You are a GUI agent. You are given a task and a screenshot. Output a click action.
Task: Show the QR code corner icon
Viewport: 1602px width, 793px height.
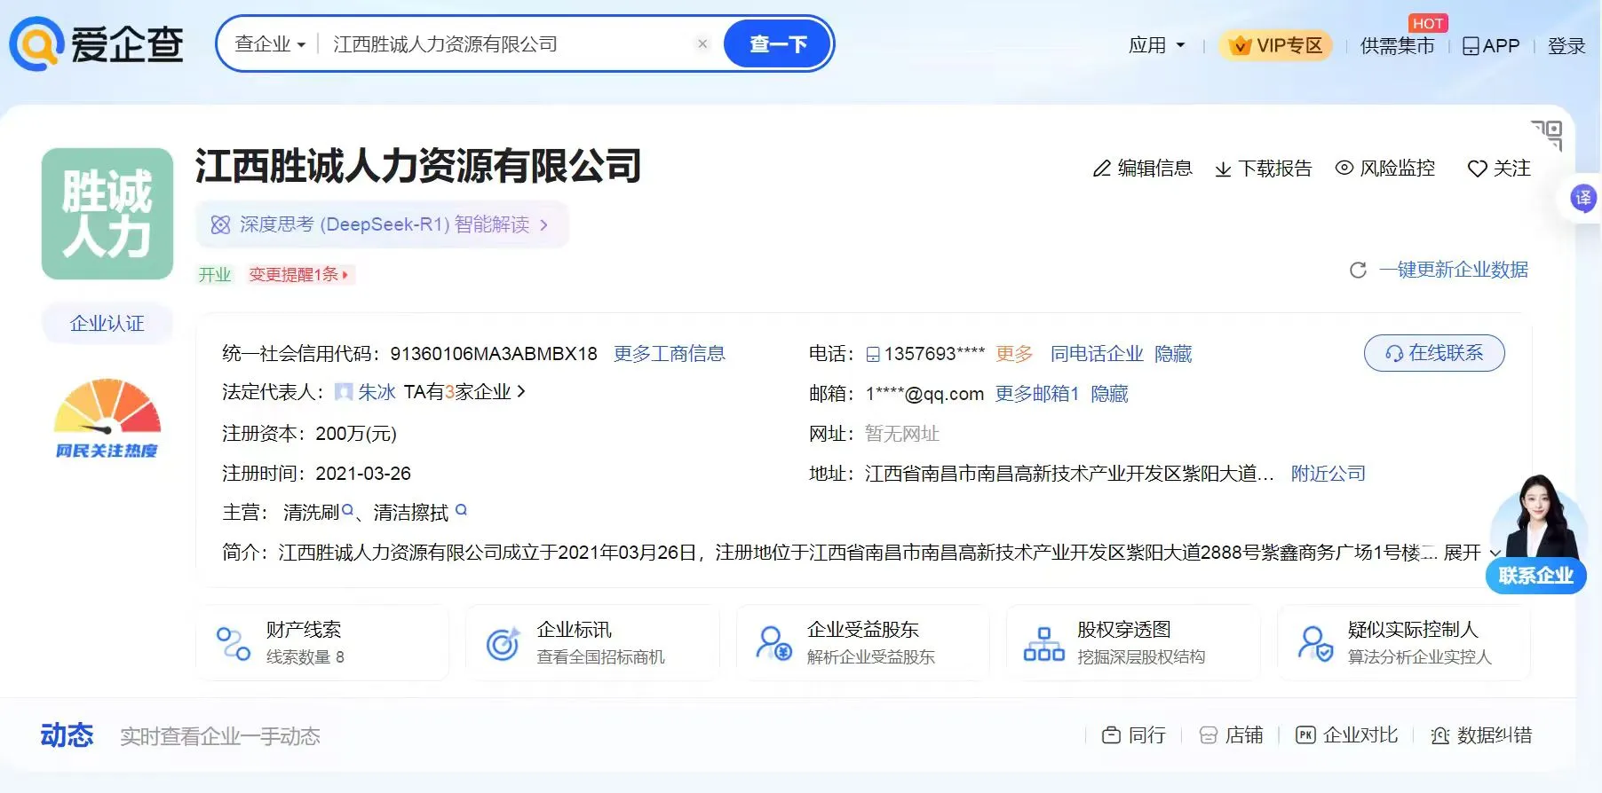[x=1547, y=135]
